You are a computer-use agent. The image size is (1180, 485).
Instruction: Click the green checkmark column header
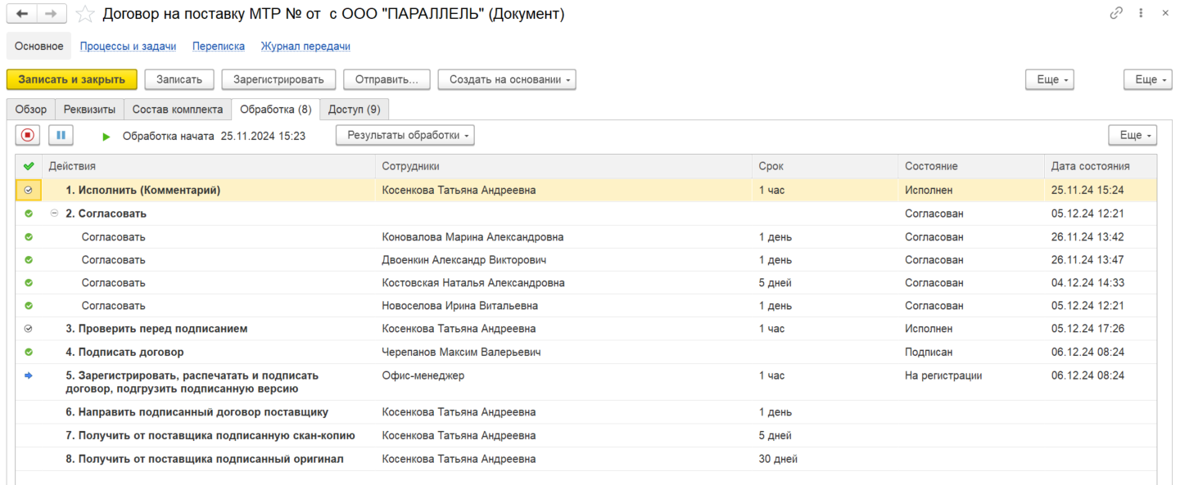29,166
